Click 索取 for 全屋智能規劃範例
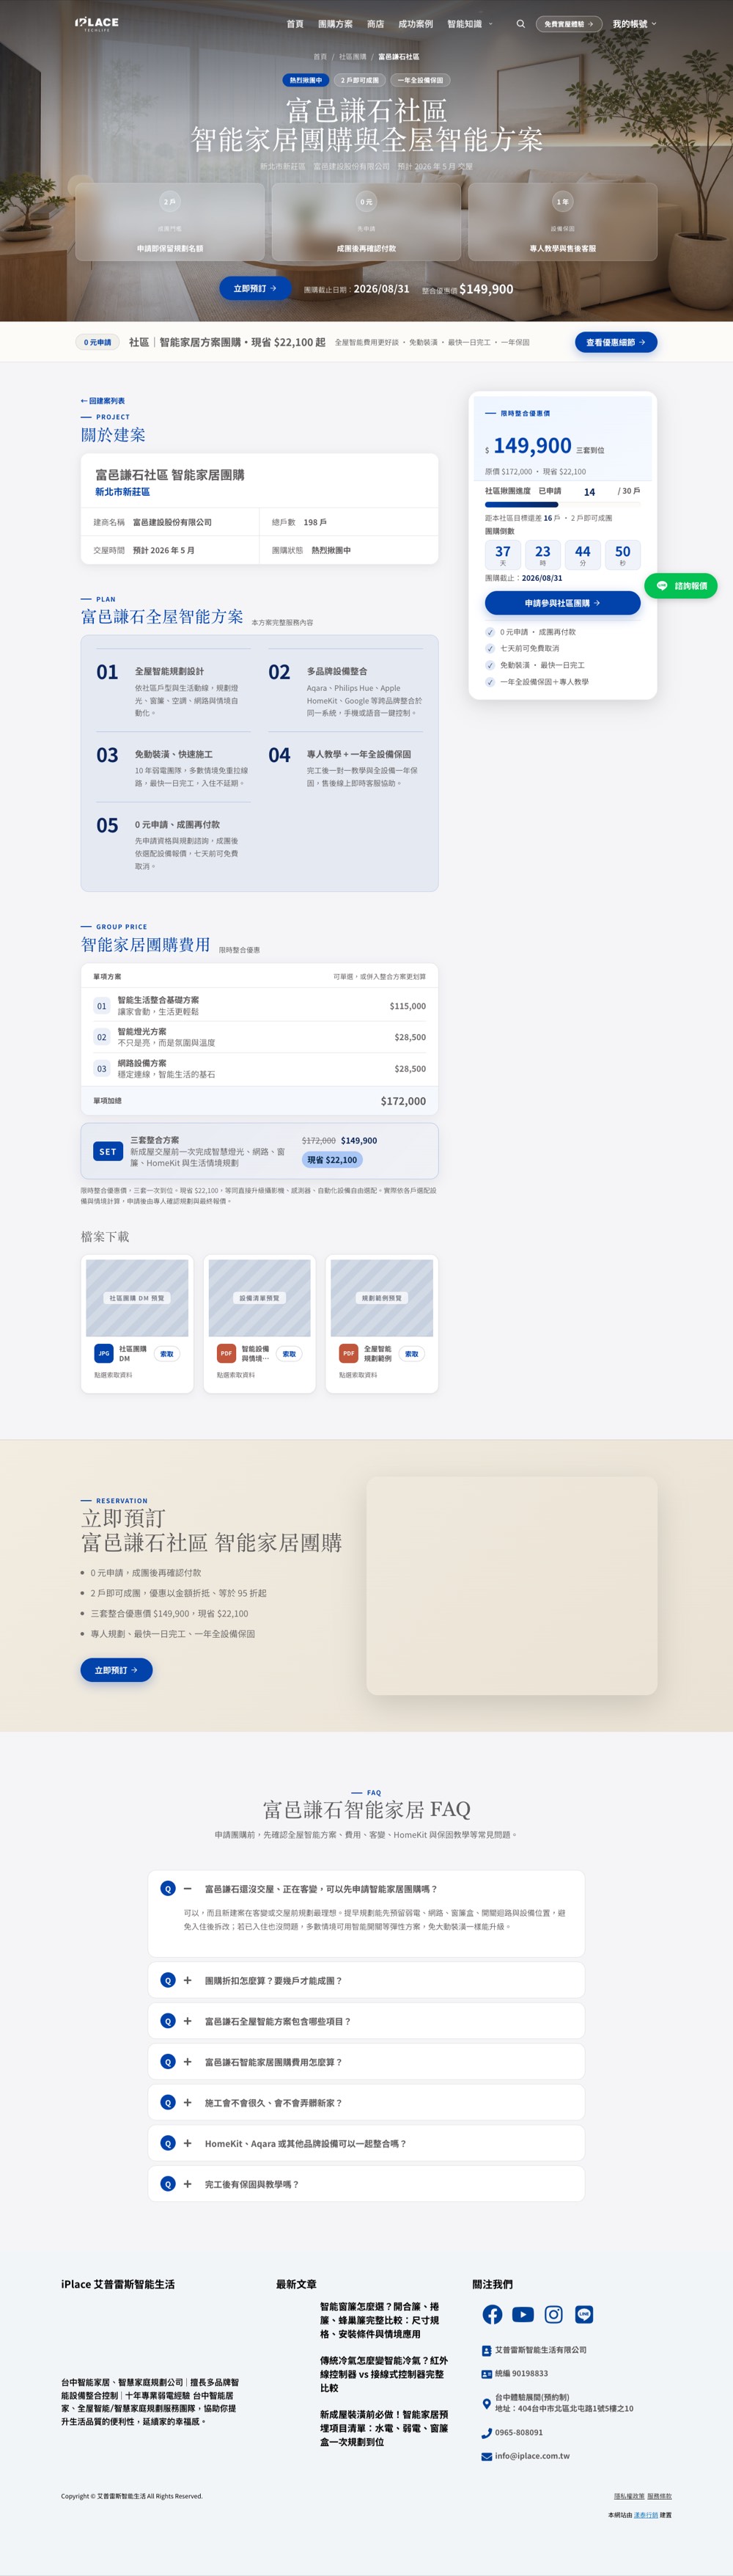The width and height of the screenshot is (733, 2576). point(411,1354)
